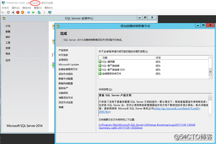
Task: Reset the VM using the green play icon
Action: coord(33,12)
